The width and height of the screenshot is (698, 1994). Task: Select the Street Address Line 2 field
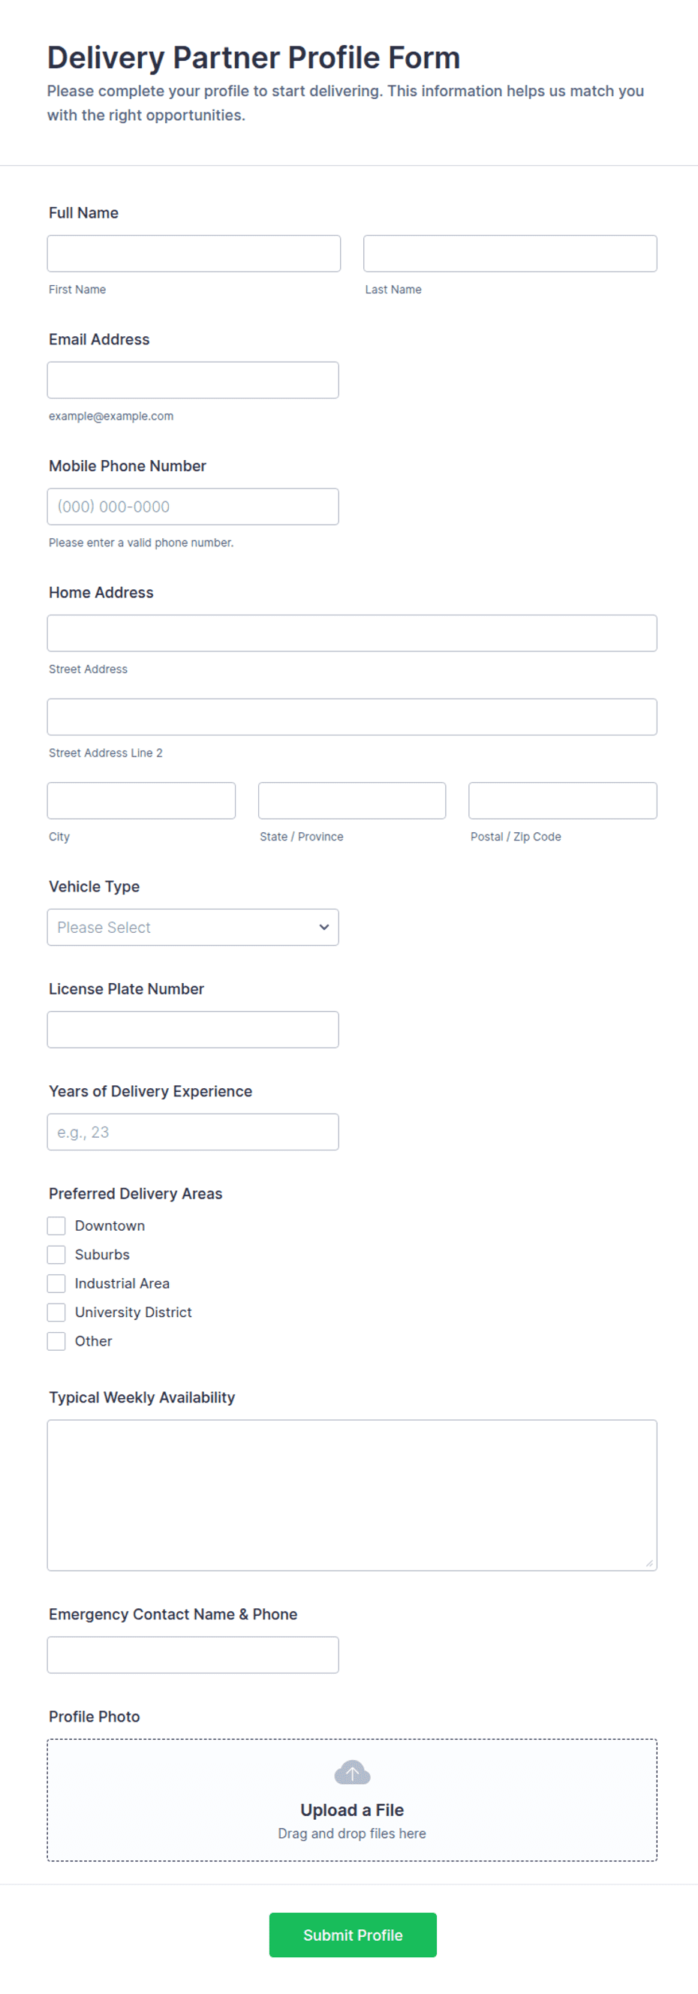click(x=352, y=717)
